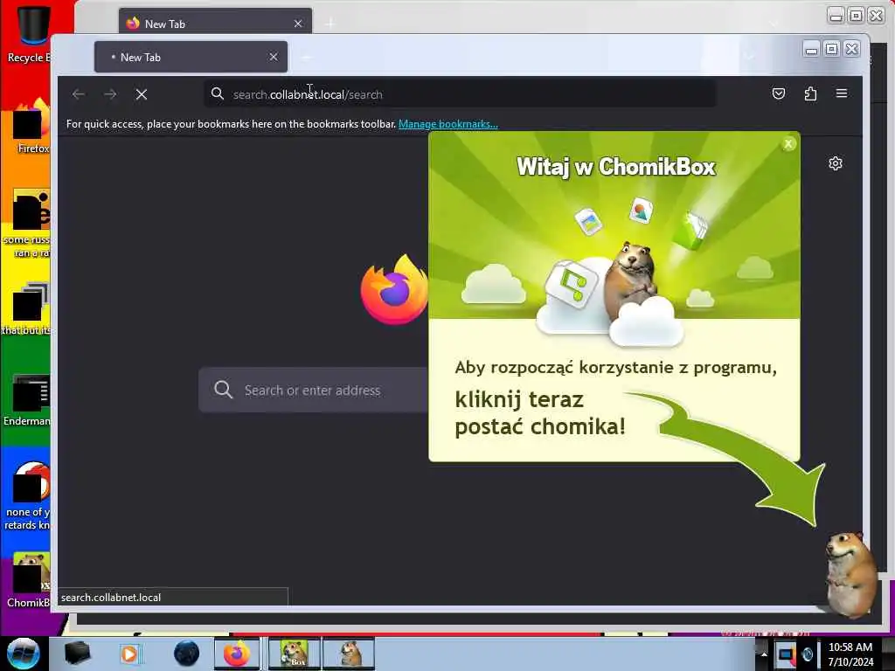Image resolution: width=895 pixels, height=671 pixels.
Task: Select the back window New Tab tab
Action: [215, 22]
